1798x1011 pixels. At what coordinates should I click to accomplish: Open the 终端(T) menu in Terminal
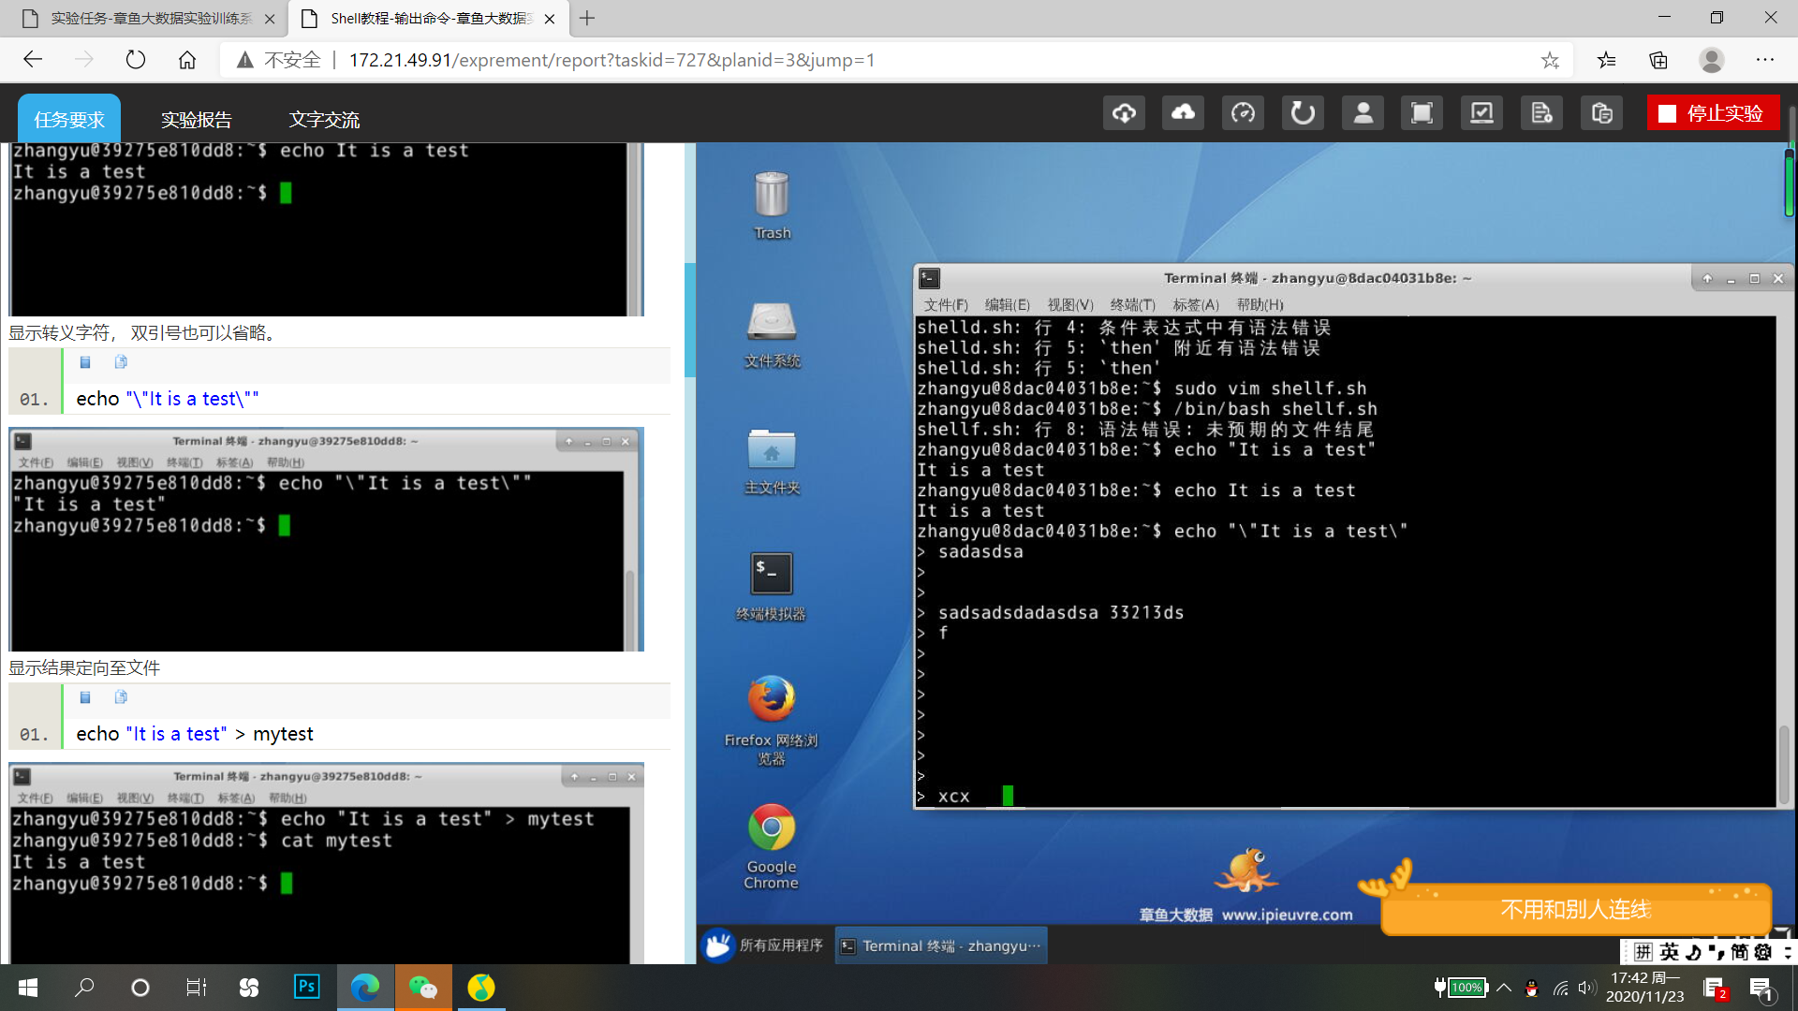(1132, 304)
